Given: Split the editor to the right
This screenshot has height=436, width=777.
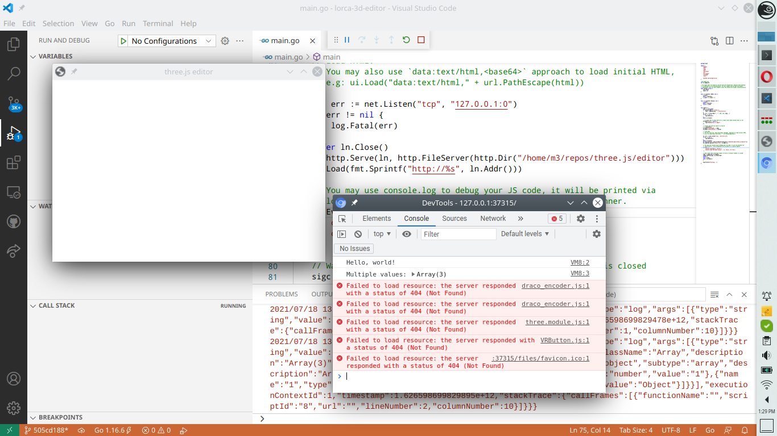Looking at the screenshot, I should click(x=730, y=41).
